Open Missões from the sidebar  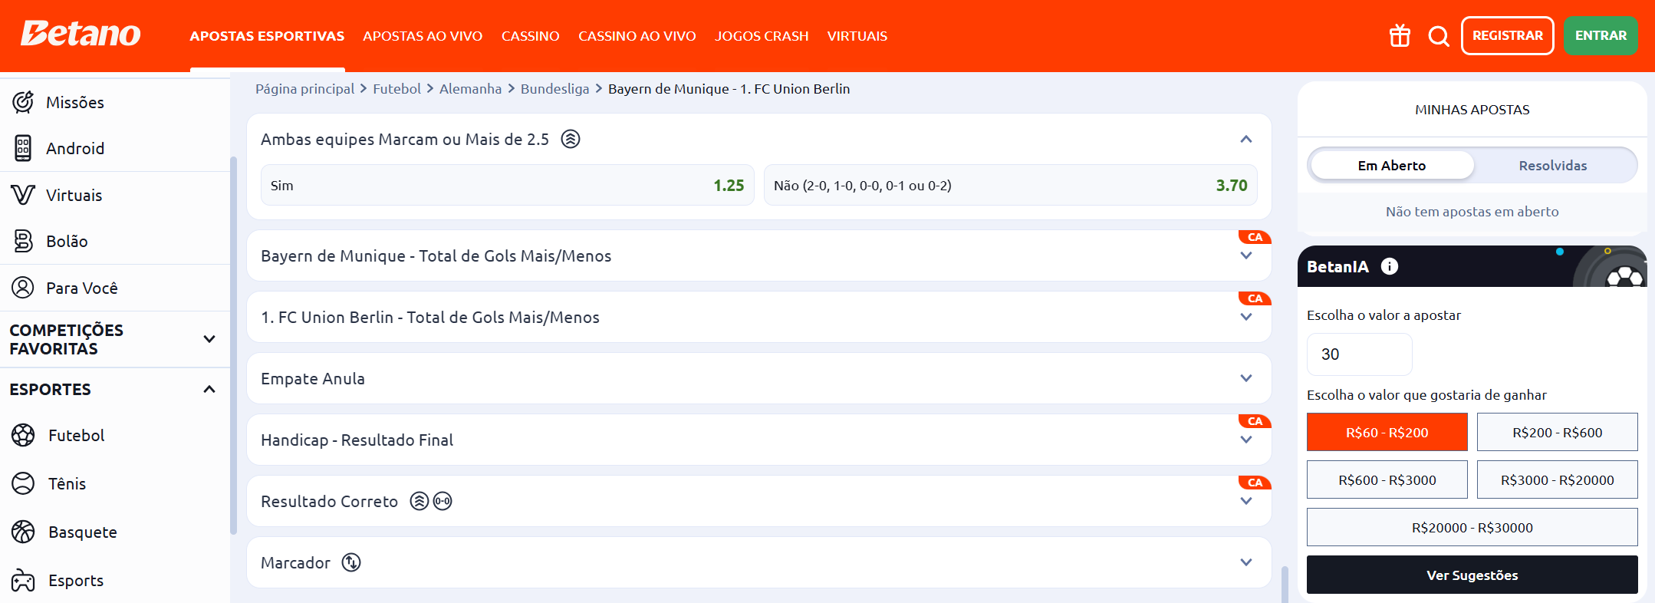click(x=74, y=102)
